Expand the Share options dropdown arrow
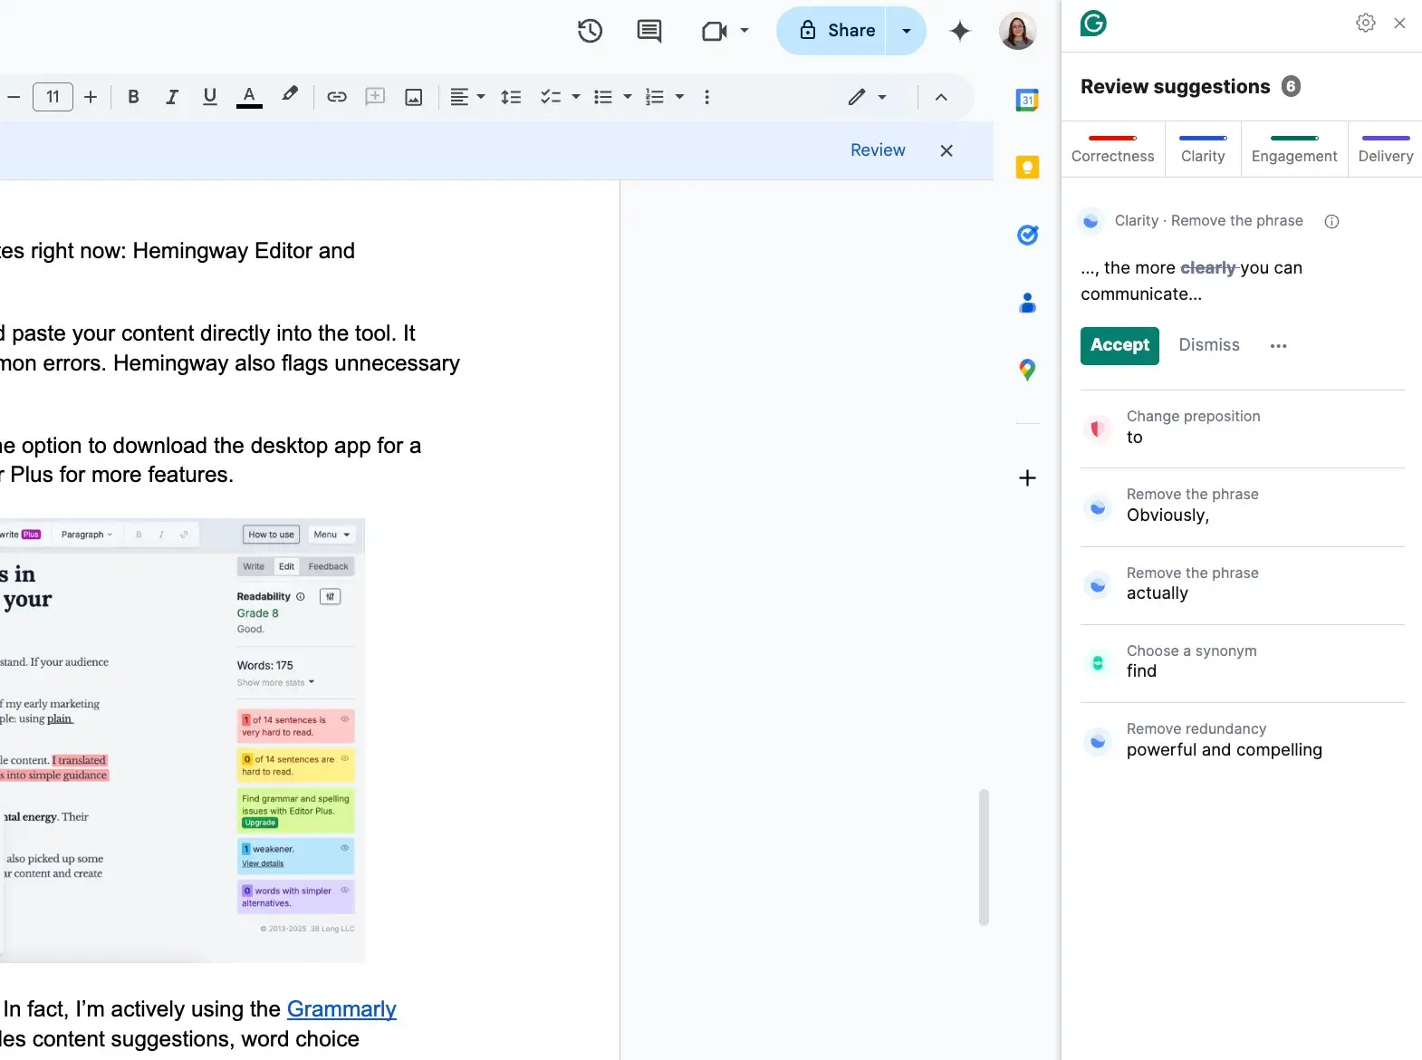Screen dimensions: 1422x1060 click(x=906, y=31)
